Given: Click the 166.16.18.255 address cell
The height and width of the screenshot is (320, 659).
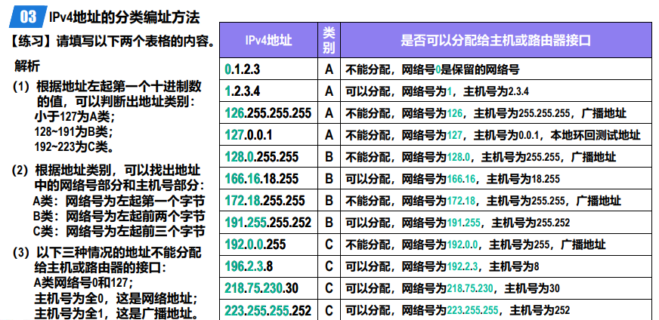Looking at the screenshot, I should (x=261, y=179).
